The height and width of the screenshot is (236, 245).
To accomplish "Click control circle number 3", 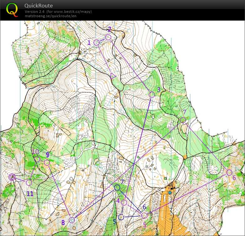I will click(152, 95).
